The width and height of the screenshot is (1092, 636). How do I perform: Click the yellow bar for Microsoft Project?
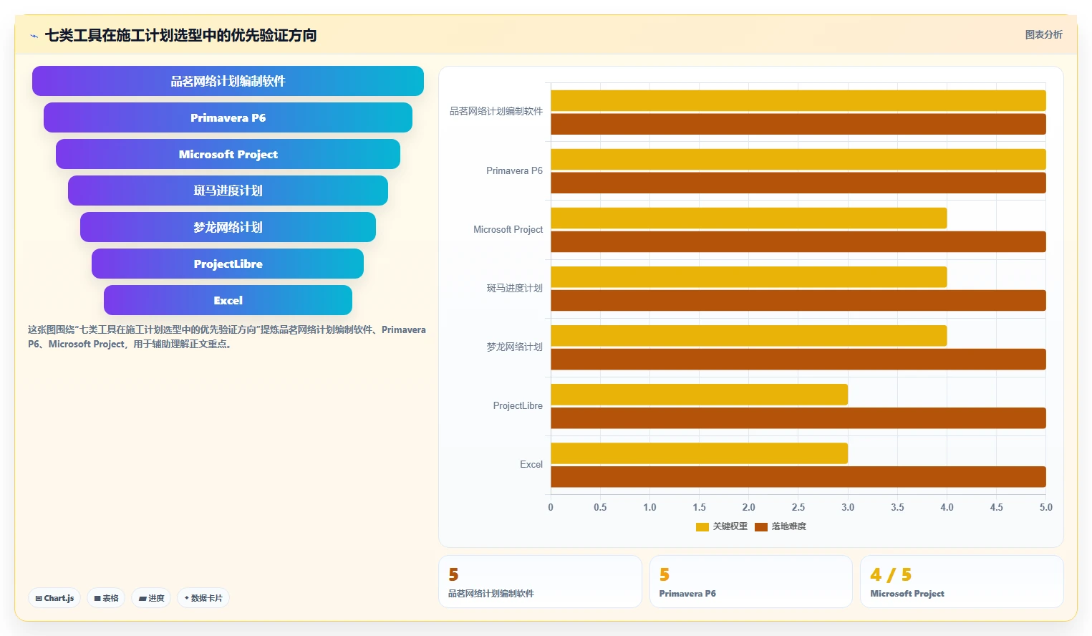click(x=749, y=218)
